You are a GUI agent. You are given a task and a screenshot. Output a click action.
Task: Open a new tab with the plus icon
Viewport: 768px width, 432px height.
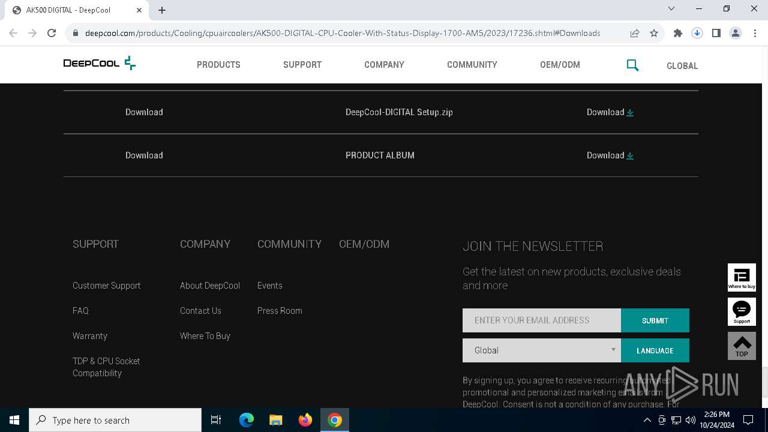click(x=162, y=10)
